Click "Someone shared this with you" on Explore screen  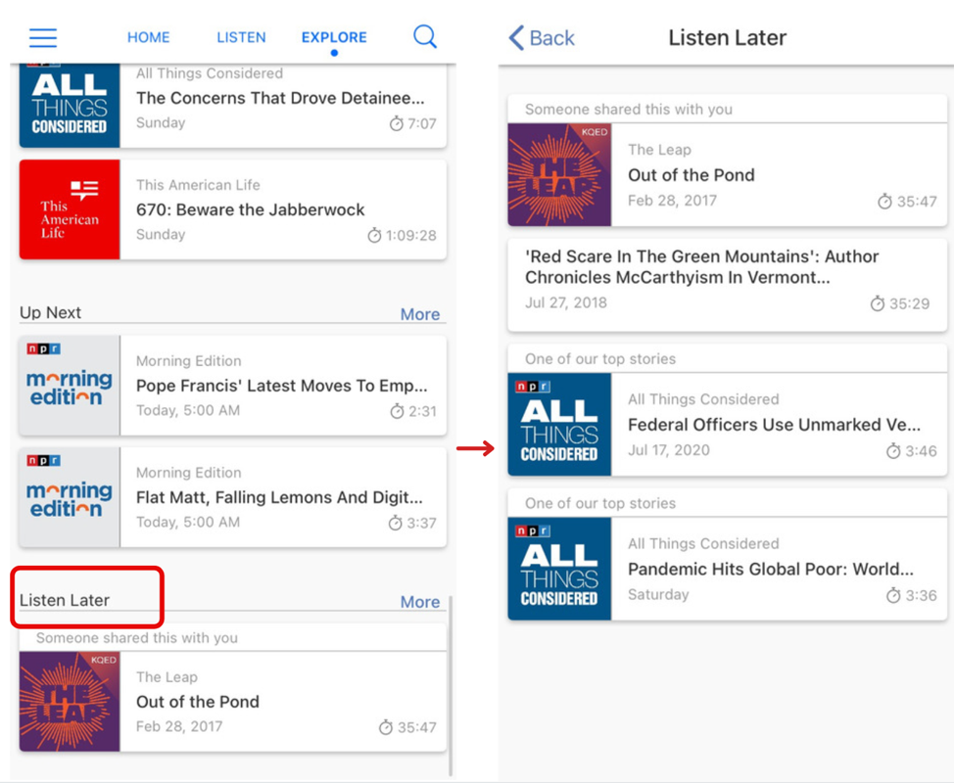137,638
